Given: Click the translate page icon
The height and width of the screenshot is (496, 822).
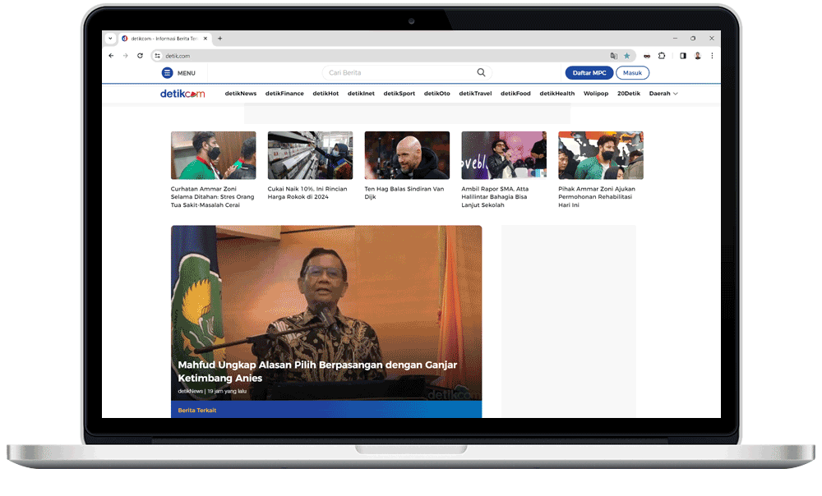Looking at the screenshot, I should coord(613,56).
